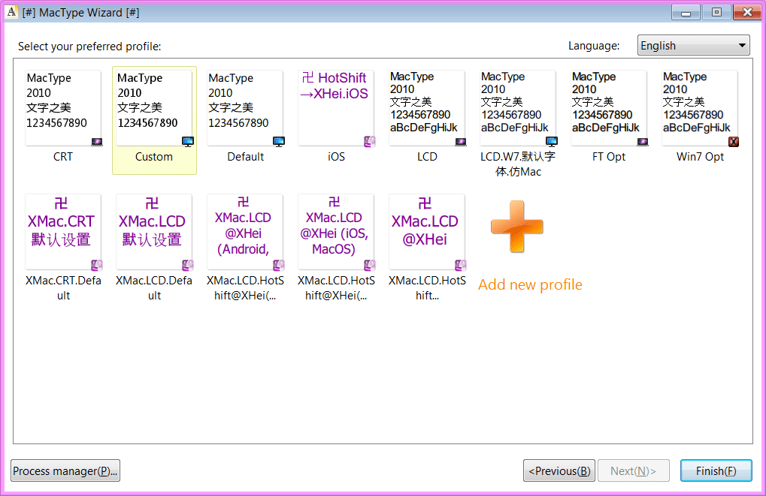Select the LCD.W7 profile
This screenshot has width=766, height=496.
(x=518, y=105)
